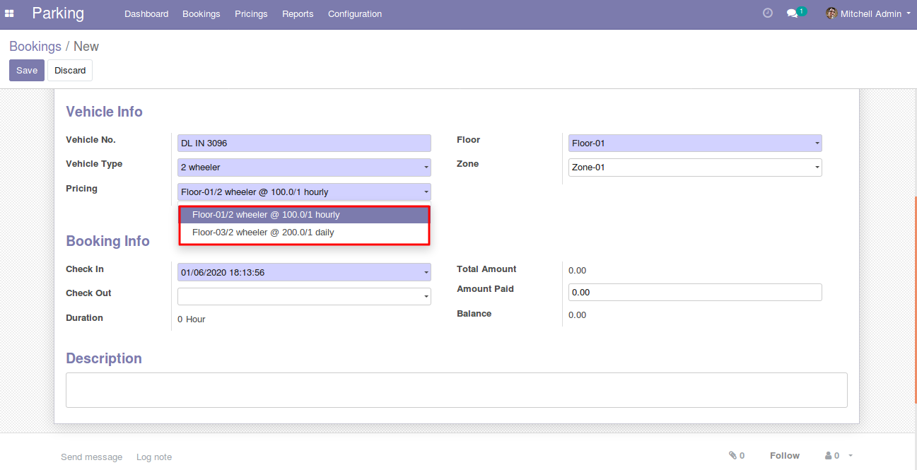Follow this booking record
Viewport: 917px width, 470px height.
[785, 456]
